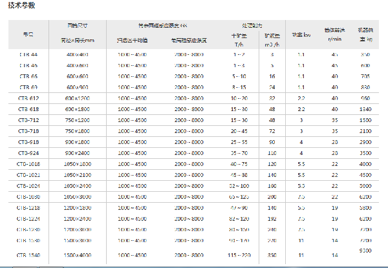Click the 25~55 capacity value

click(239, 142)
